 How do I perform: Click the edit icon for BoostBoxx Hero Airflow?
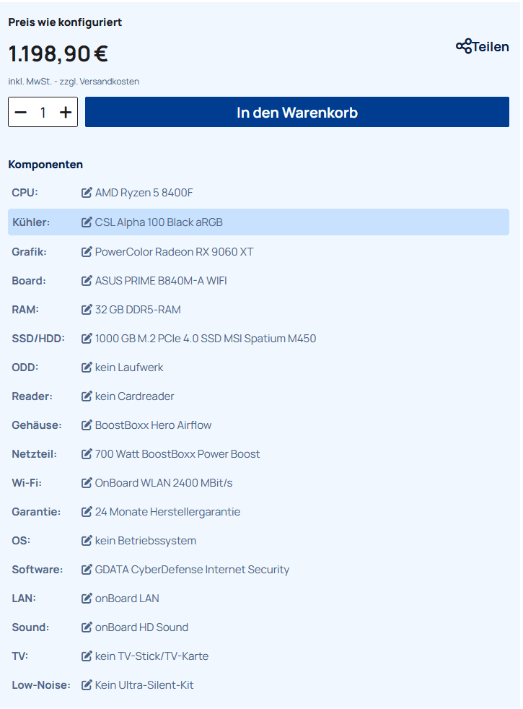[87, 425]
